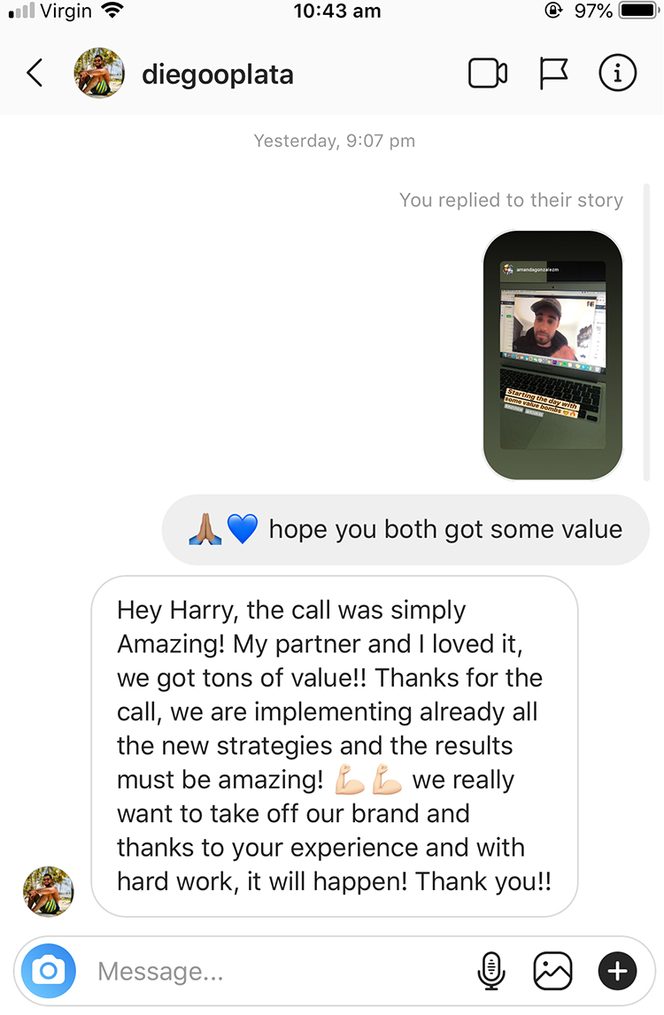Tap the Wi-Fi icon in status bar
Viewport: 664px width, 1015px height.
[112, 10]
